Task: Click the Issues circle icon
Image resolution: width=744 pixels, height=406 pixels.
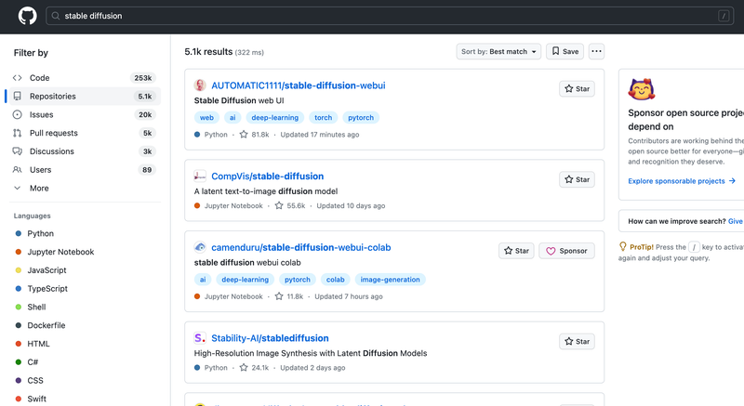Action: click(x=18, y=114)
